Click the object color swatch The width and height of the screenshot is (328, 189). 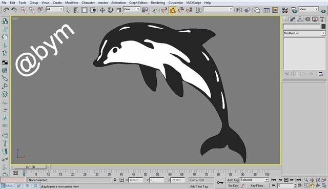[x=323, y=26]
